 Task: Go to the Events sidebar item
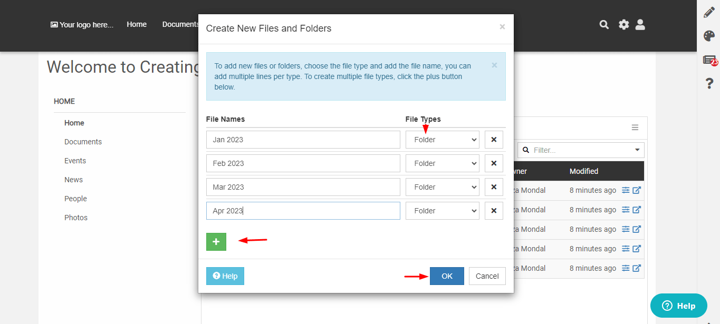[75, 160]
